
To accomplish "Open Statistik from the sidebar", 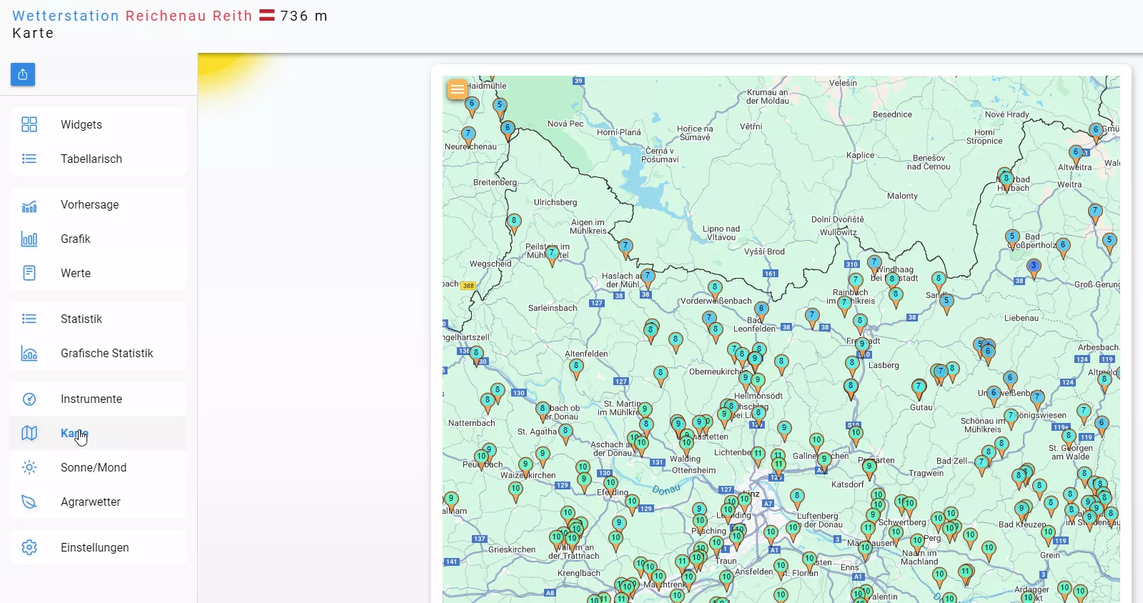I will coord(98,319).
